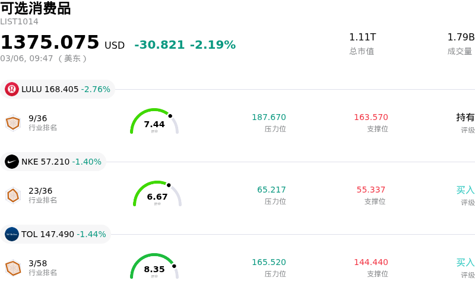
Task: Click the Nike swoosh logo icon
Action: [x=12, y=162]
